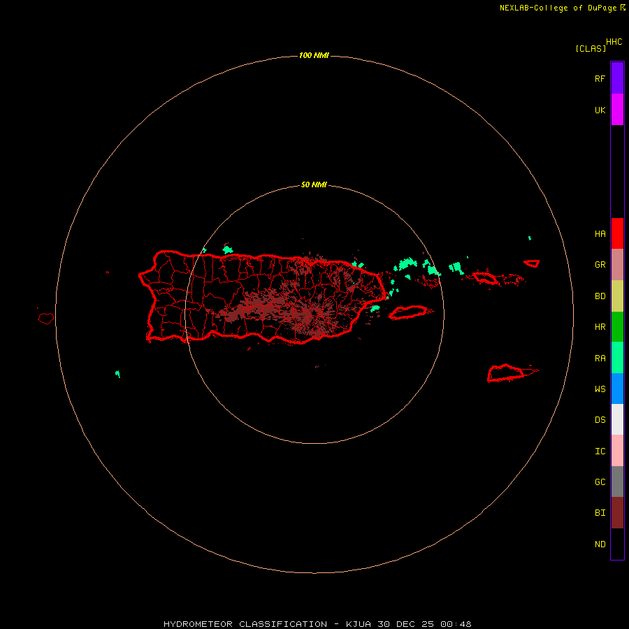The width and height of the screenshot is (629, 629).
Task: Click the KJUA station identifier
Action: pos(357,624)
